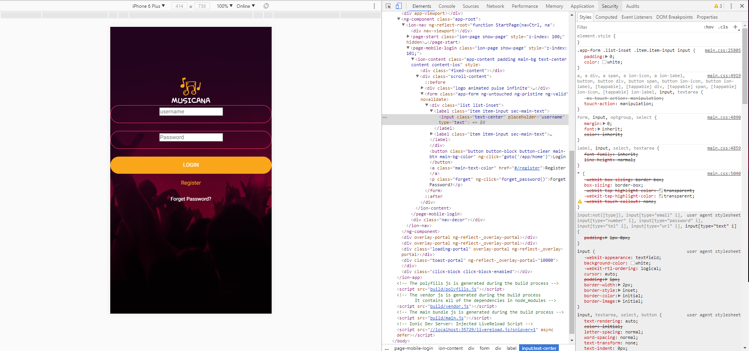749x351 pixels.
Task: Show the Computed styles pane
Action: (606, 17)
